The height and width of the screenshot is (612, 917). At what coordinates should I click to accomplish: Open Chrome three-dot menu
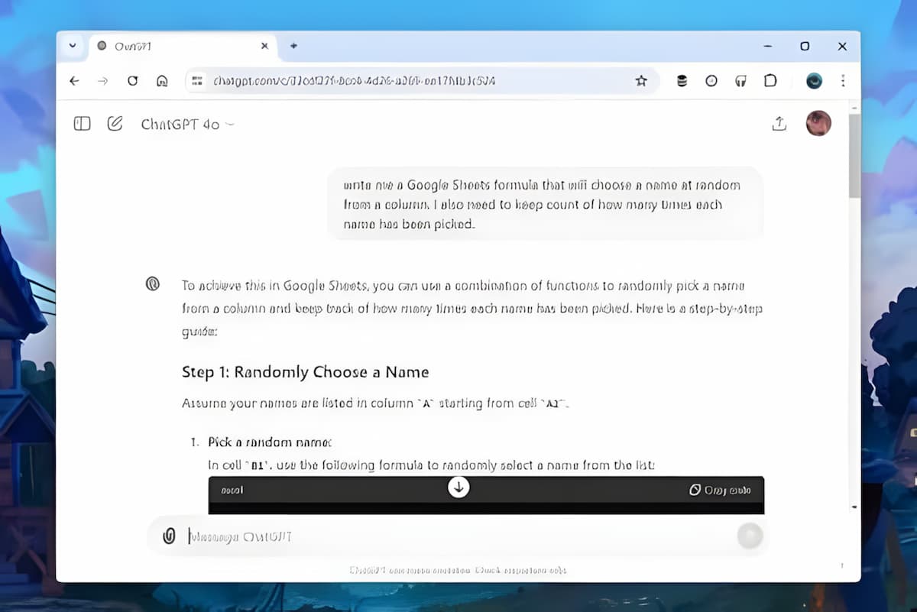click(x=843, y=81)
